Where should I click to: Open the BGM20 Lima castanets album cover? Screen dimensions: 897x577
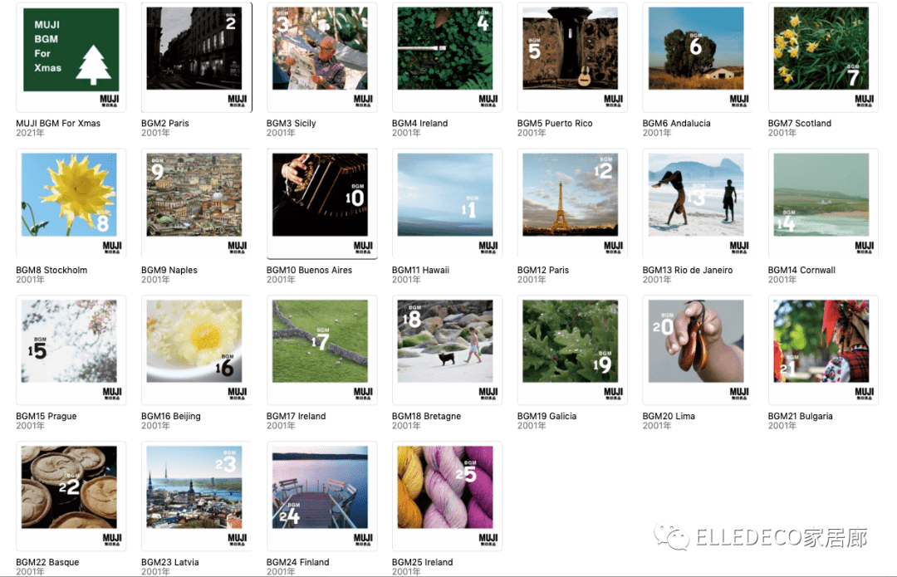[x=698, y=350]
